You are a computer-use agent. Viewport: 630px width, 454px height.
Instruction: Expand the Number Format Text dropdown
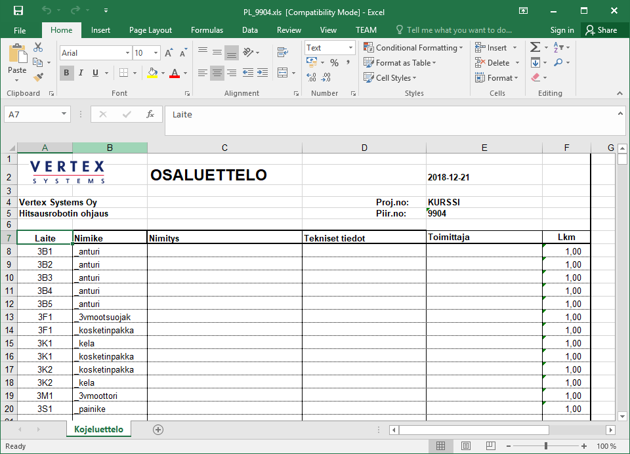click(x=350, y=48)
